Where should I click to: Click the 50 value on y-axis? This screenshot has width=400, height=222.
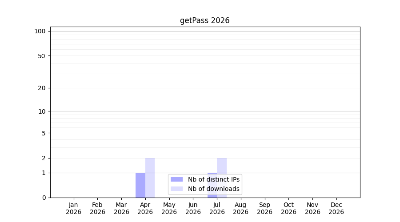(x=42, y=56)
